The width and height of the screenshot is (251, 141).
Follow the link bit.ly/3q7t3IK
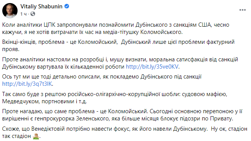tap(27, 84)
